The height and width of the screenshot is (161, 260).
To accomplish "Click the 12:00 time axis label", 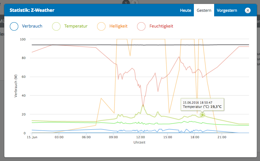I will pyautogui.click(x=140, y=137).
